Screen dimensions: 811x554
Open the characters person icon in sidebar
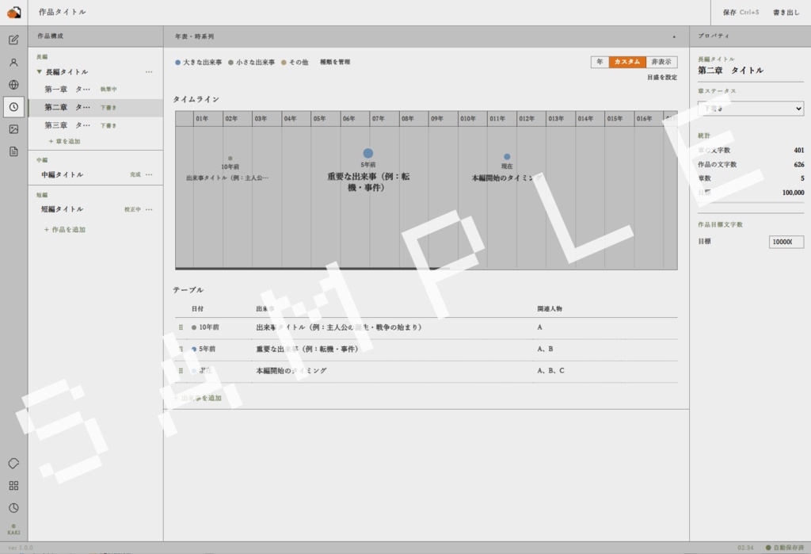[14, 62]
